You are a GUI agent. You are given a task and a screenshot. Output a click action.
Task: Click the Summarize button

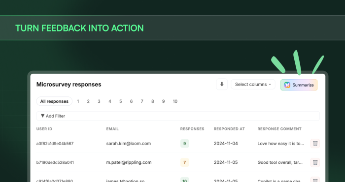pos(299,85)
